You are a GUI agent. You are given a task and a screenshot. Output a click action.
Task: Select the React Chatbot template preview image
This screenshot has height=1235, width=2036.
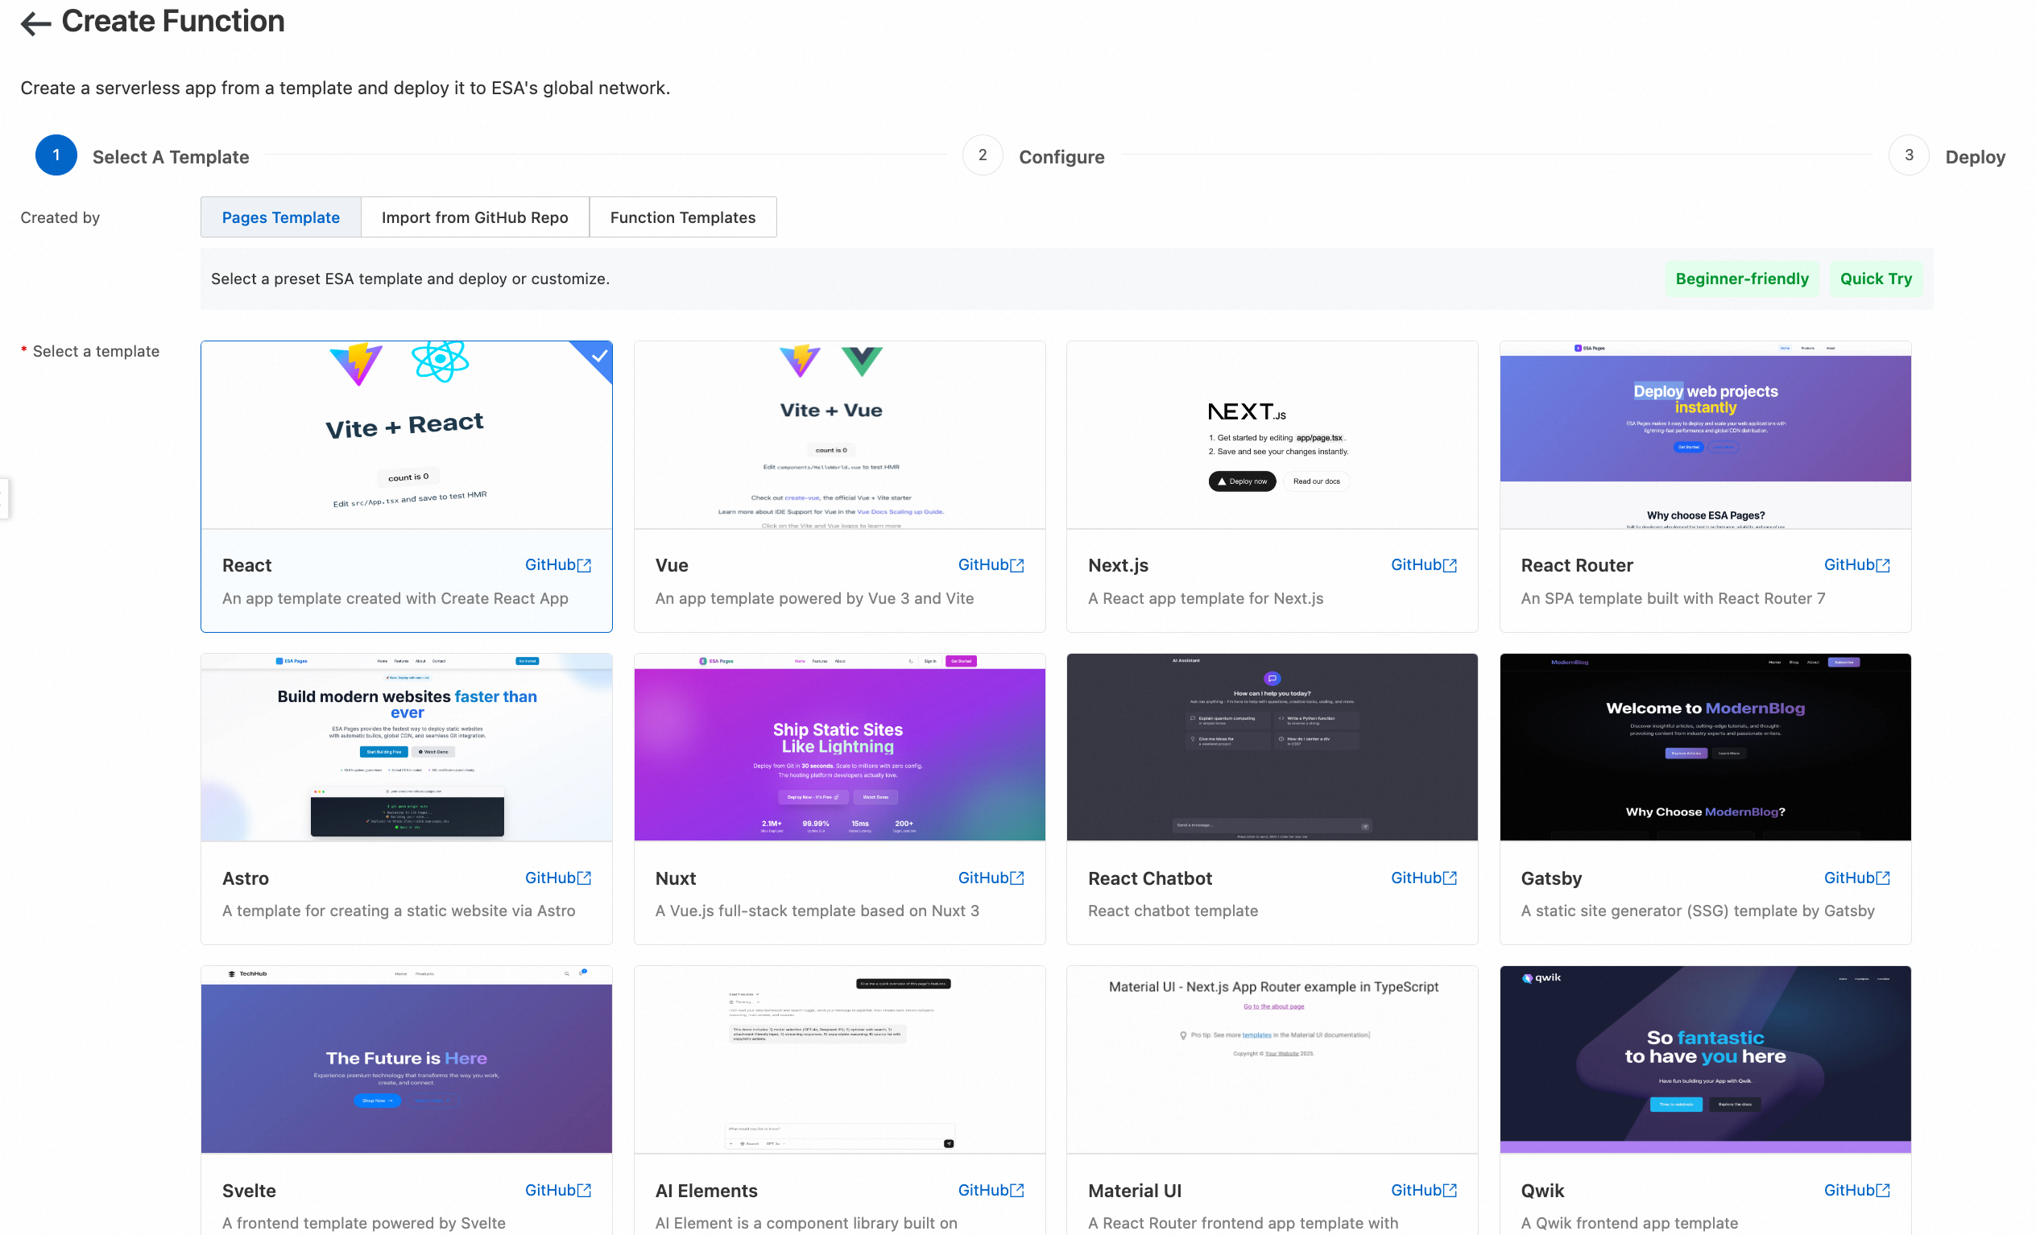[1272, 748]
